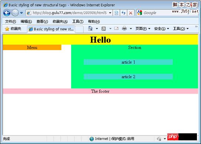Open the 编辑(E) menu
Image resolution: width=201 pixels, height=144 pixels.
tap(26, 21)
